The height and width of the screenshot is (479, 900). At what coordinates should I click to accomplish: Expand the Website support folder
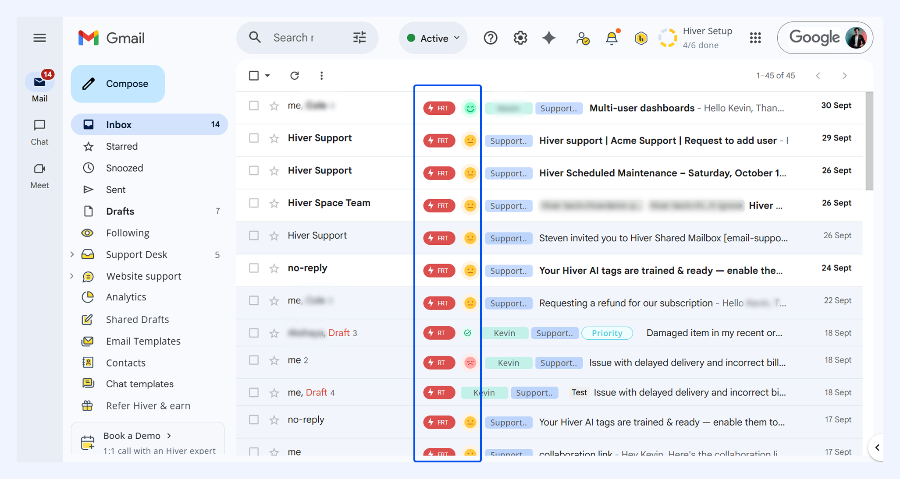(72, 276)
